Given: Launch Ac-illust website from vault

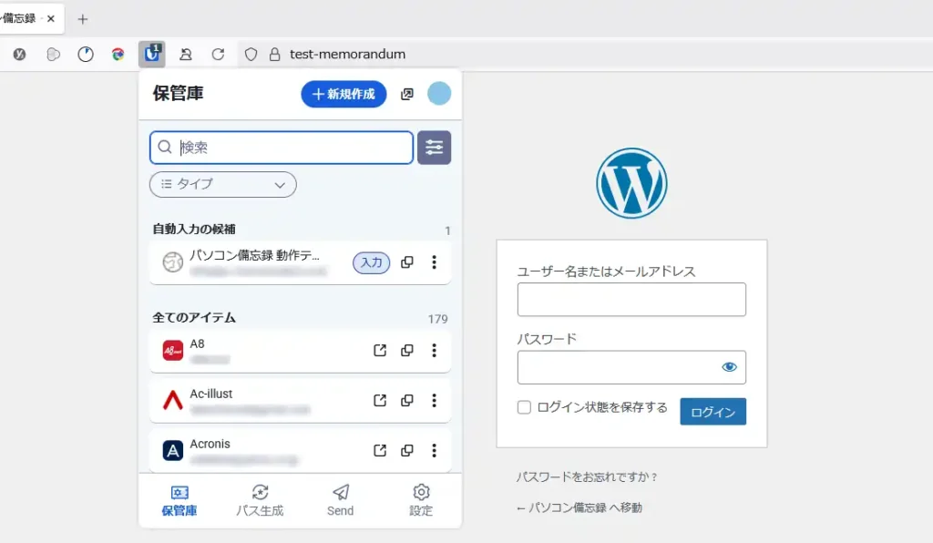Looking at the screenshot, I should click(380, 400).
